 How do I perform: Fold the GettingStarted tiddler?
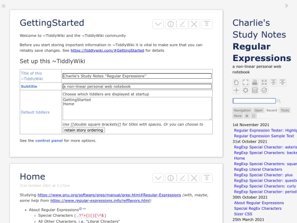pyautogui.click(x=207, y=24)
